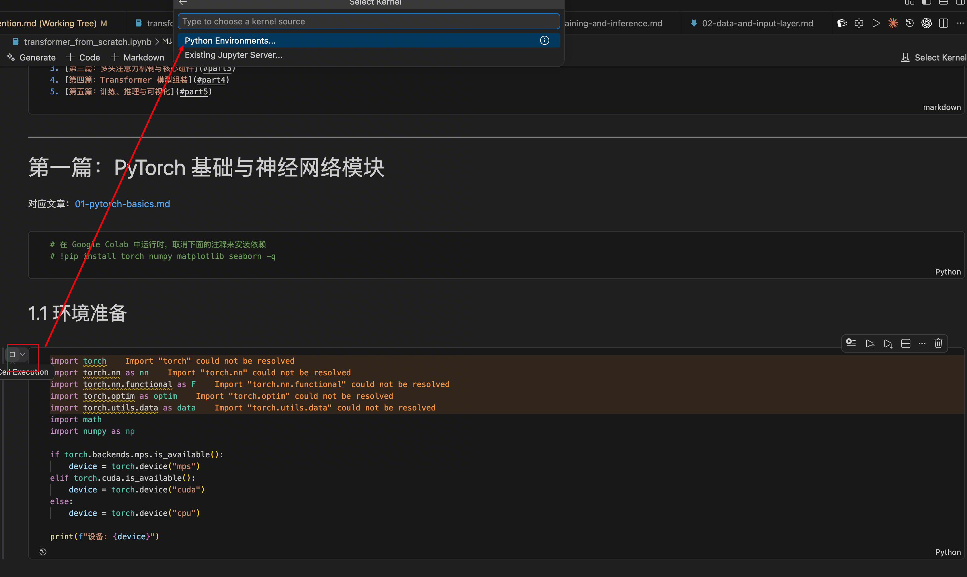Click info icon on Python Environments row

click(x=544, y=40)
